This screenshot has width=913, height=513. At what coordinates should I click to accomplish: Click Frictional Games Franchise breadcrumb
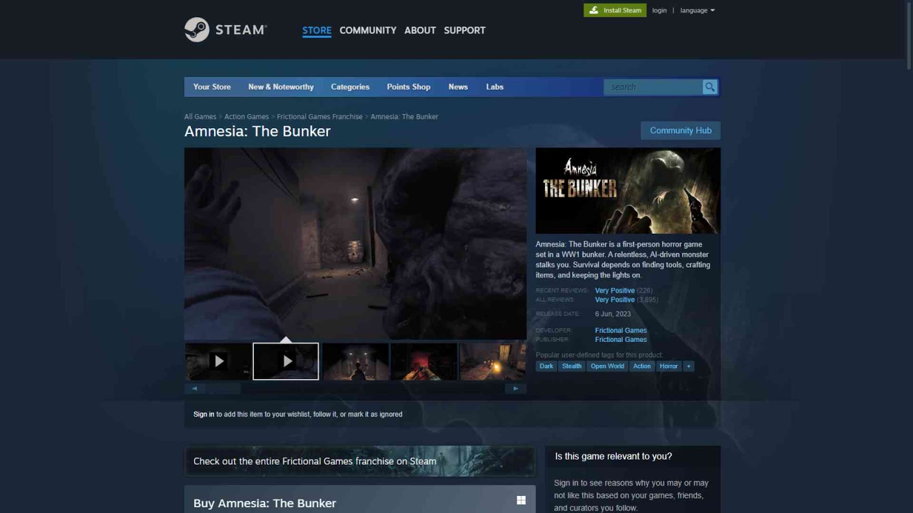320,117
